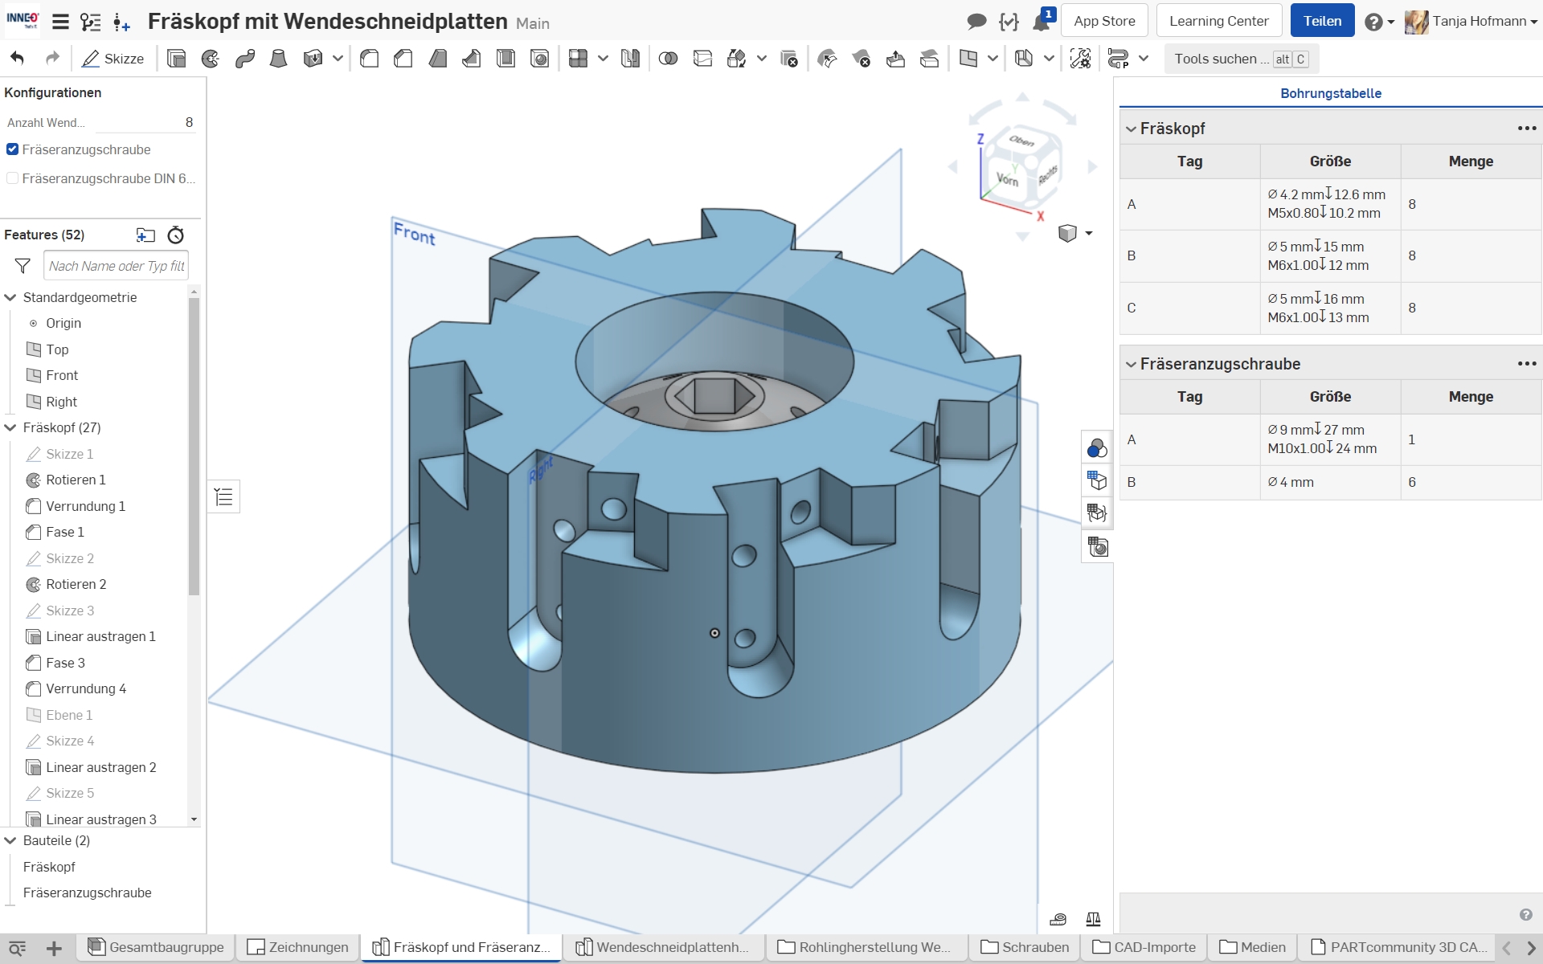Open the rollback timer icon in Features

(175, 235)
